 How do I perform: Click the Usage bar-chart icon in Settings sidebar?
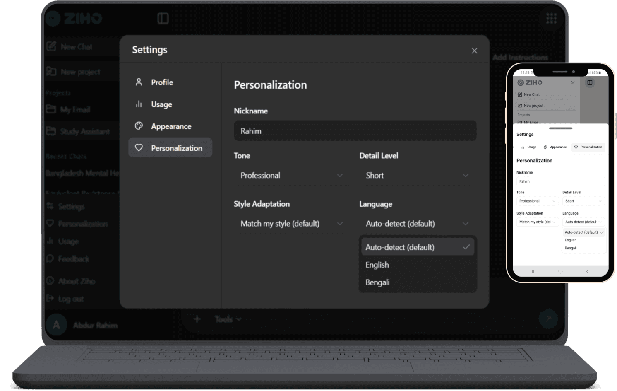coord(139,104)
